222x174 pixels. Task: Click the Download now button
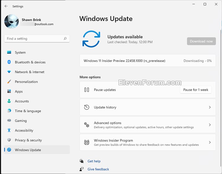point(201,41)
